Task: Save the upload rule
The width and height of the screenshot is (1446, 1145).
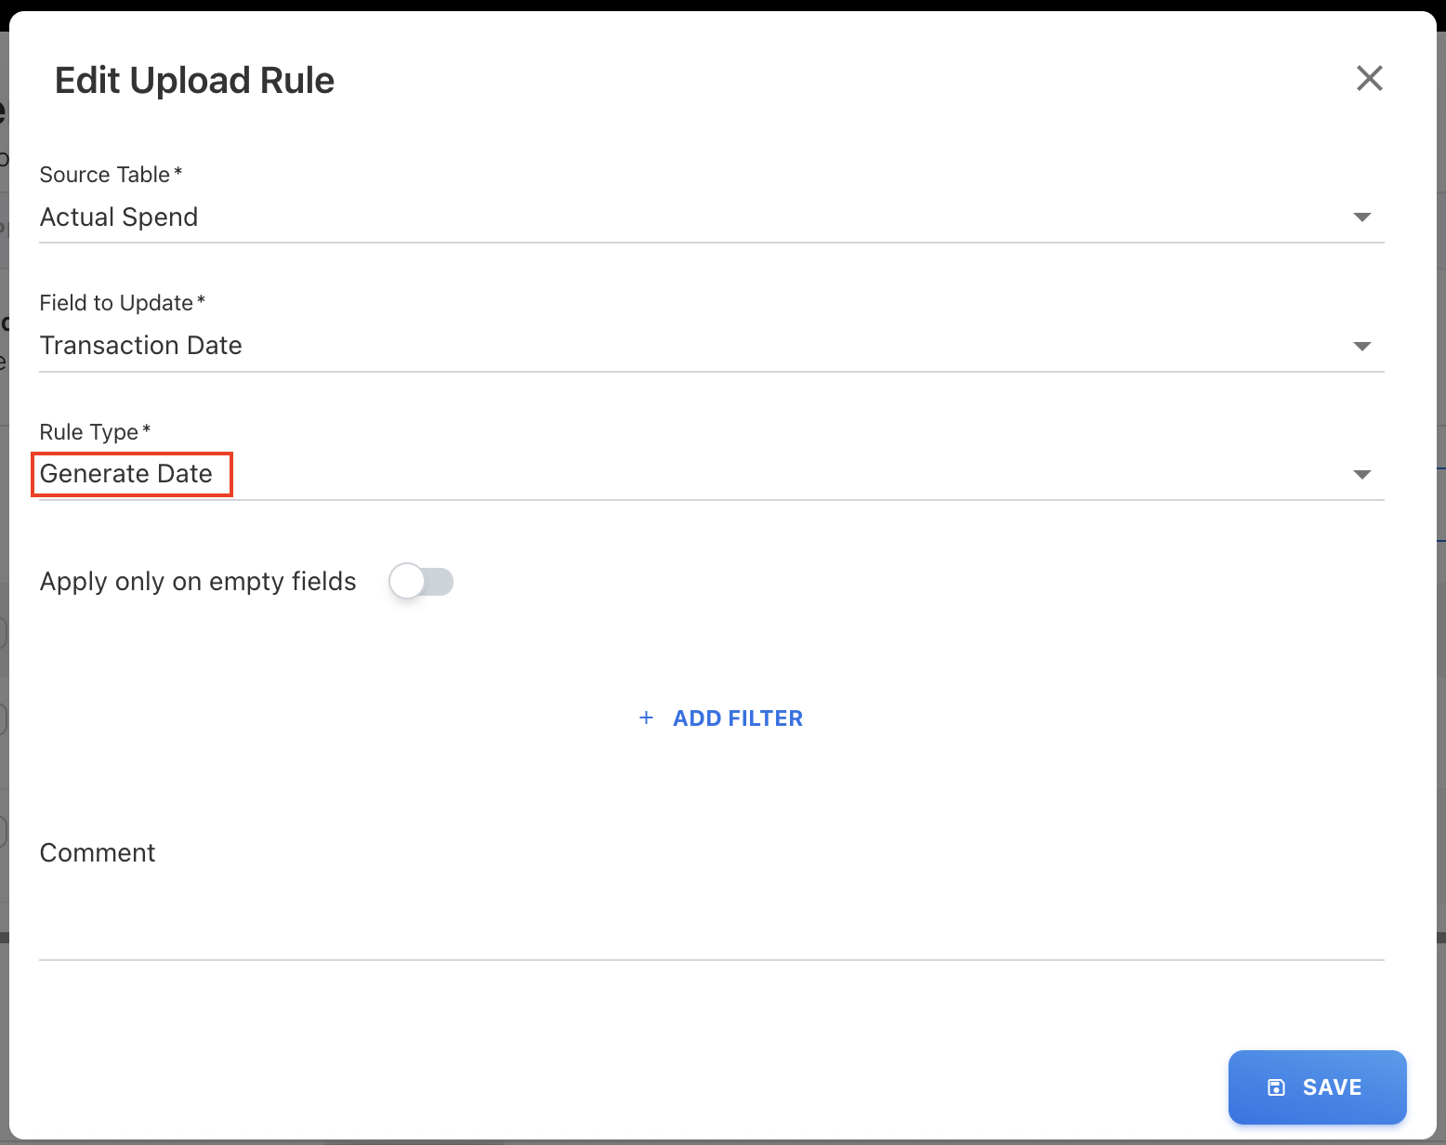Action: (1317, 1087)
